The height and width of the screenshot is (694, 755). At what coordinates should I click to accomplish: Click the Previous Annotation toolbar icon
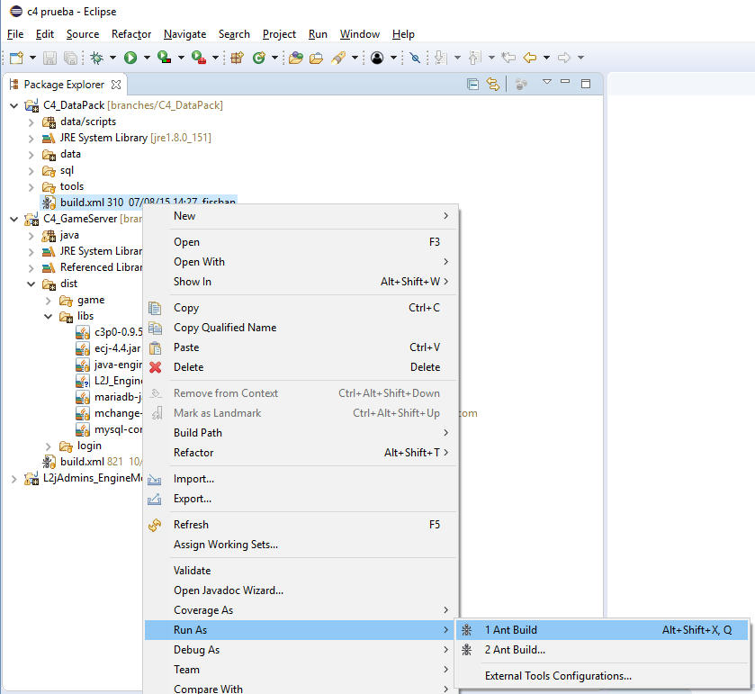click(475, 58)
